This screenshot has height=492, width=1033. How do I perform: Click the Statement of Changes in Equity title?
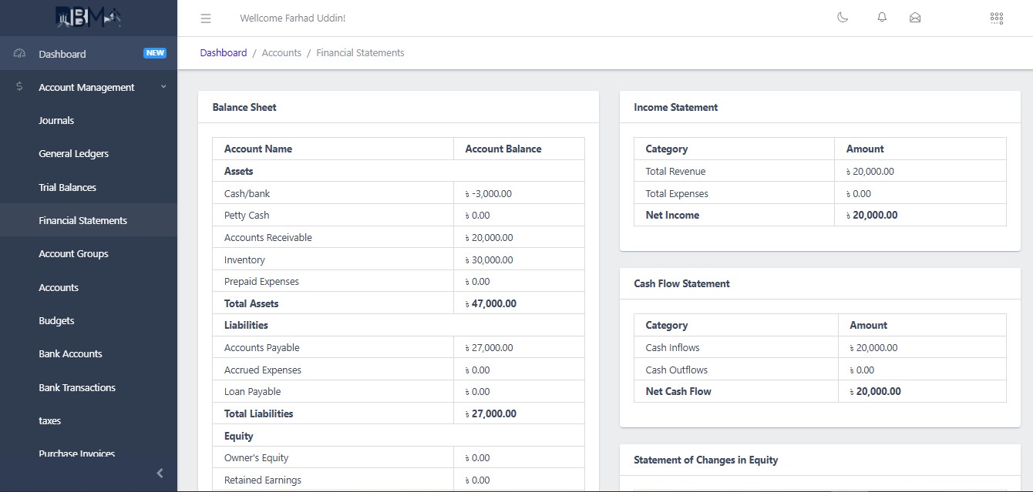[706, 460]
